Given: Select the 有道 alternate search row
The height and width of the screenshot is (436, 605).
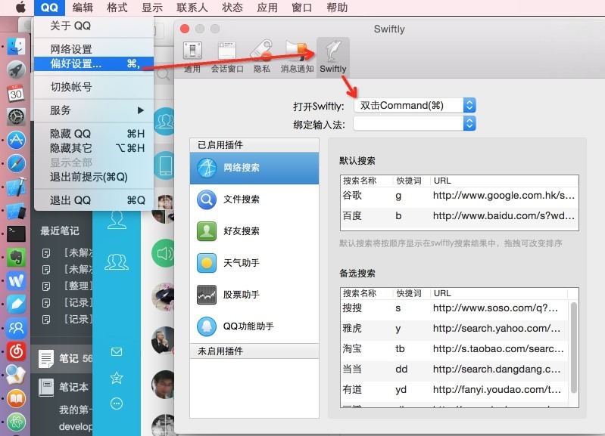Looking at the screenshot, I should click(454, 390).
